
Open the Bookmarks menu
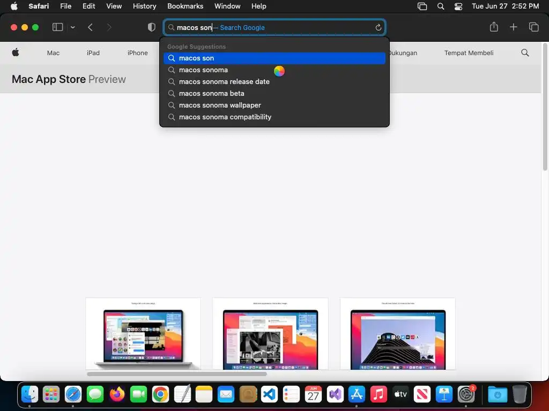(185, 6)
